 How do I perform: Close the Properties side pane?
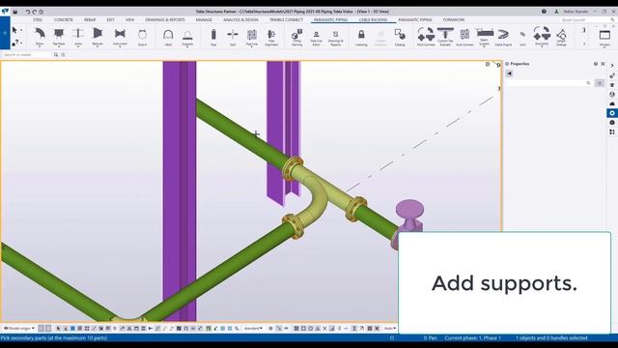pyautogui.click(x=603, y=64)
